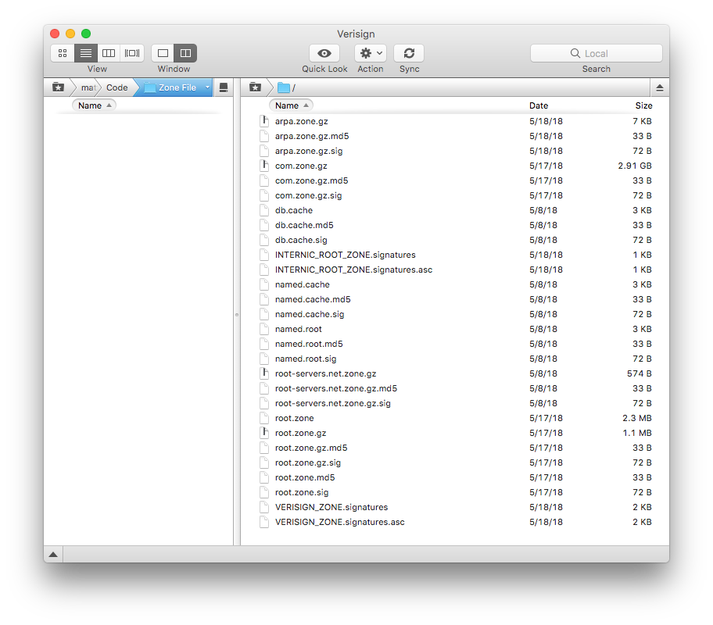Image resolution: width=713 pixels, height=625 pixels.
Task: Enable cover flow view mode
Action: [131, 53]
